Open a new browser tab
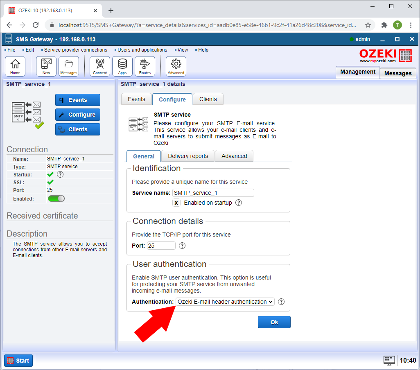420x370 pixels. 111,11
